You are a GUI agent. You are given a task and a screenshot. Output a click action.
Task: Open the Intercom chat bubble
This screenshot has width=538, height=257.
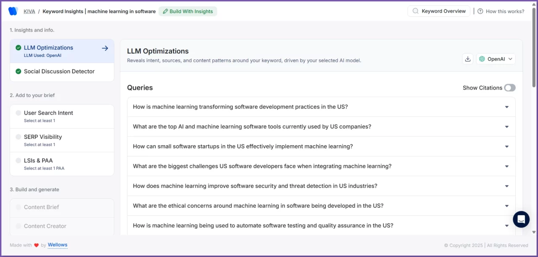(521, 219)
